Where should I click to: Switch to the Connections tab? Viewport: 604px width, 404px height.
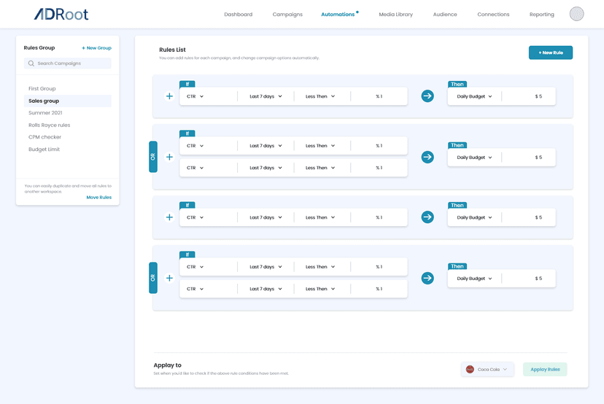coord(493,15)
